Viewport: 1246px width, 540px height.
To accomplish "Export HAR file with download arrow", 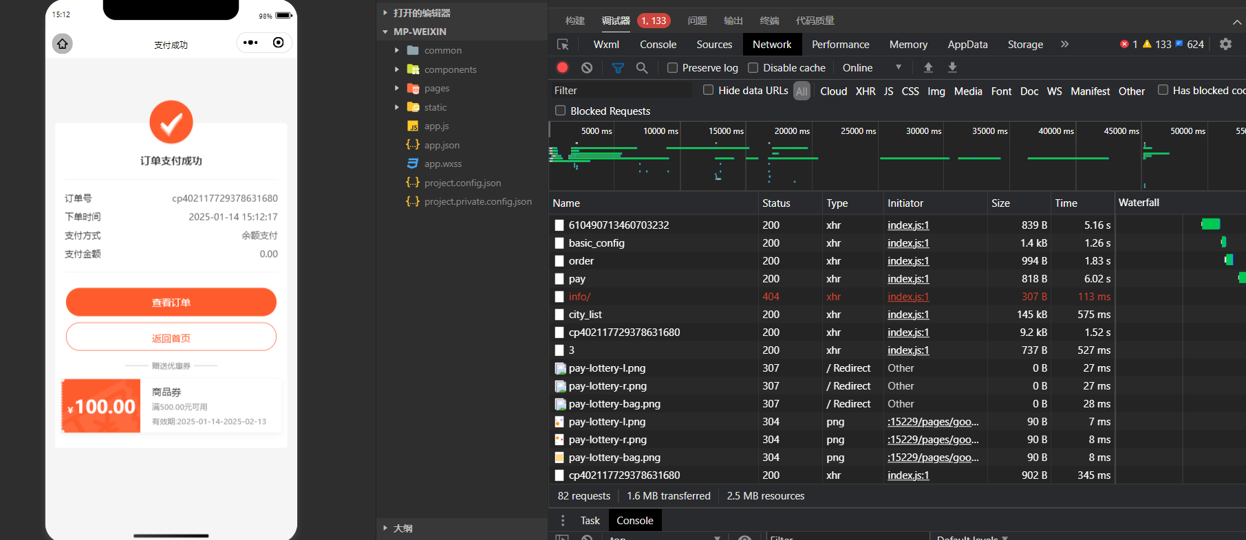I will point(952,67).
